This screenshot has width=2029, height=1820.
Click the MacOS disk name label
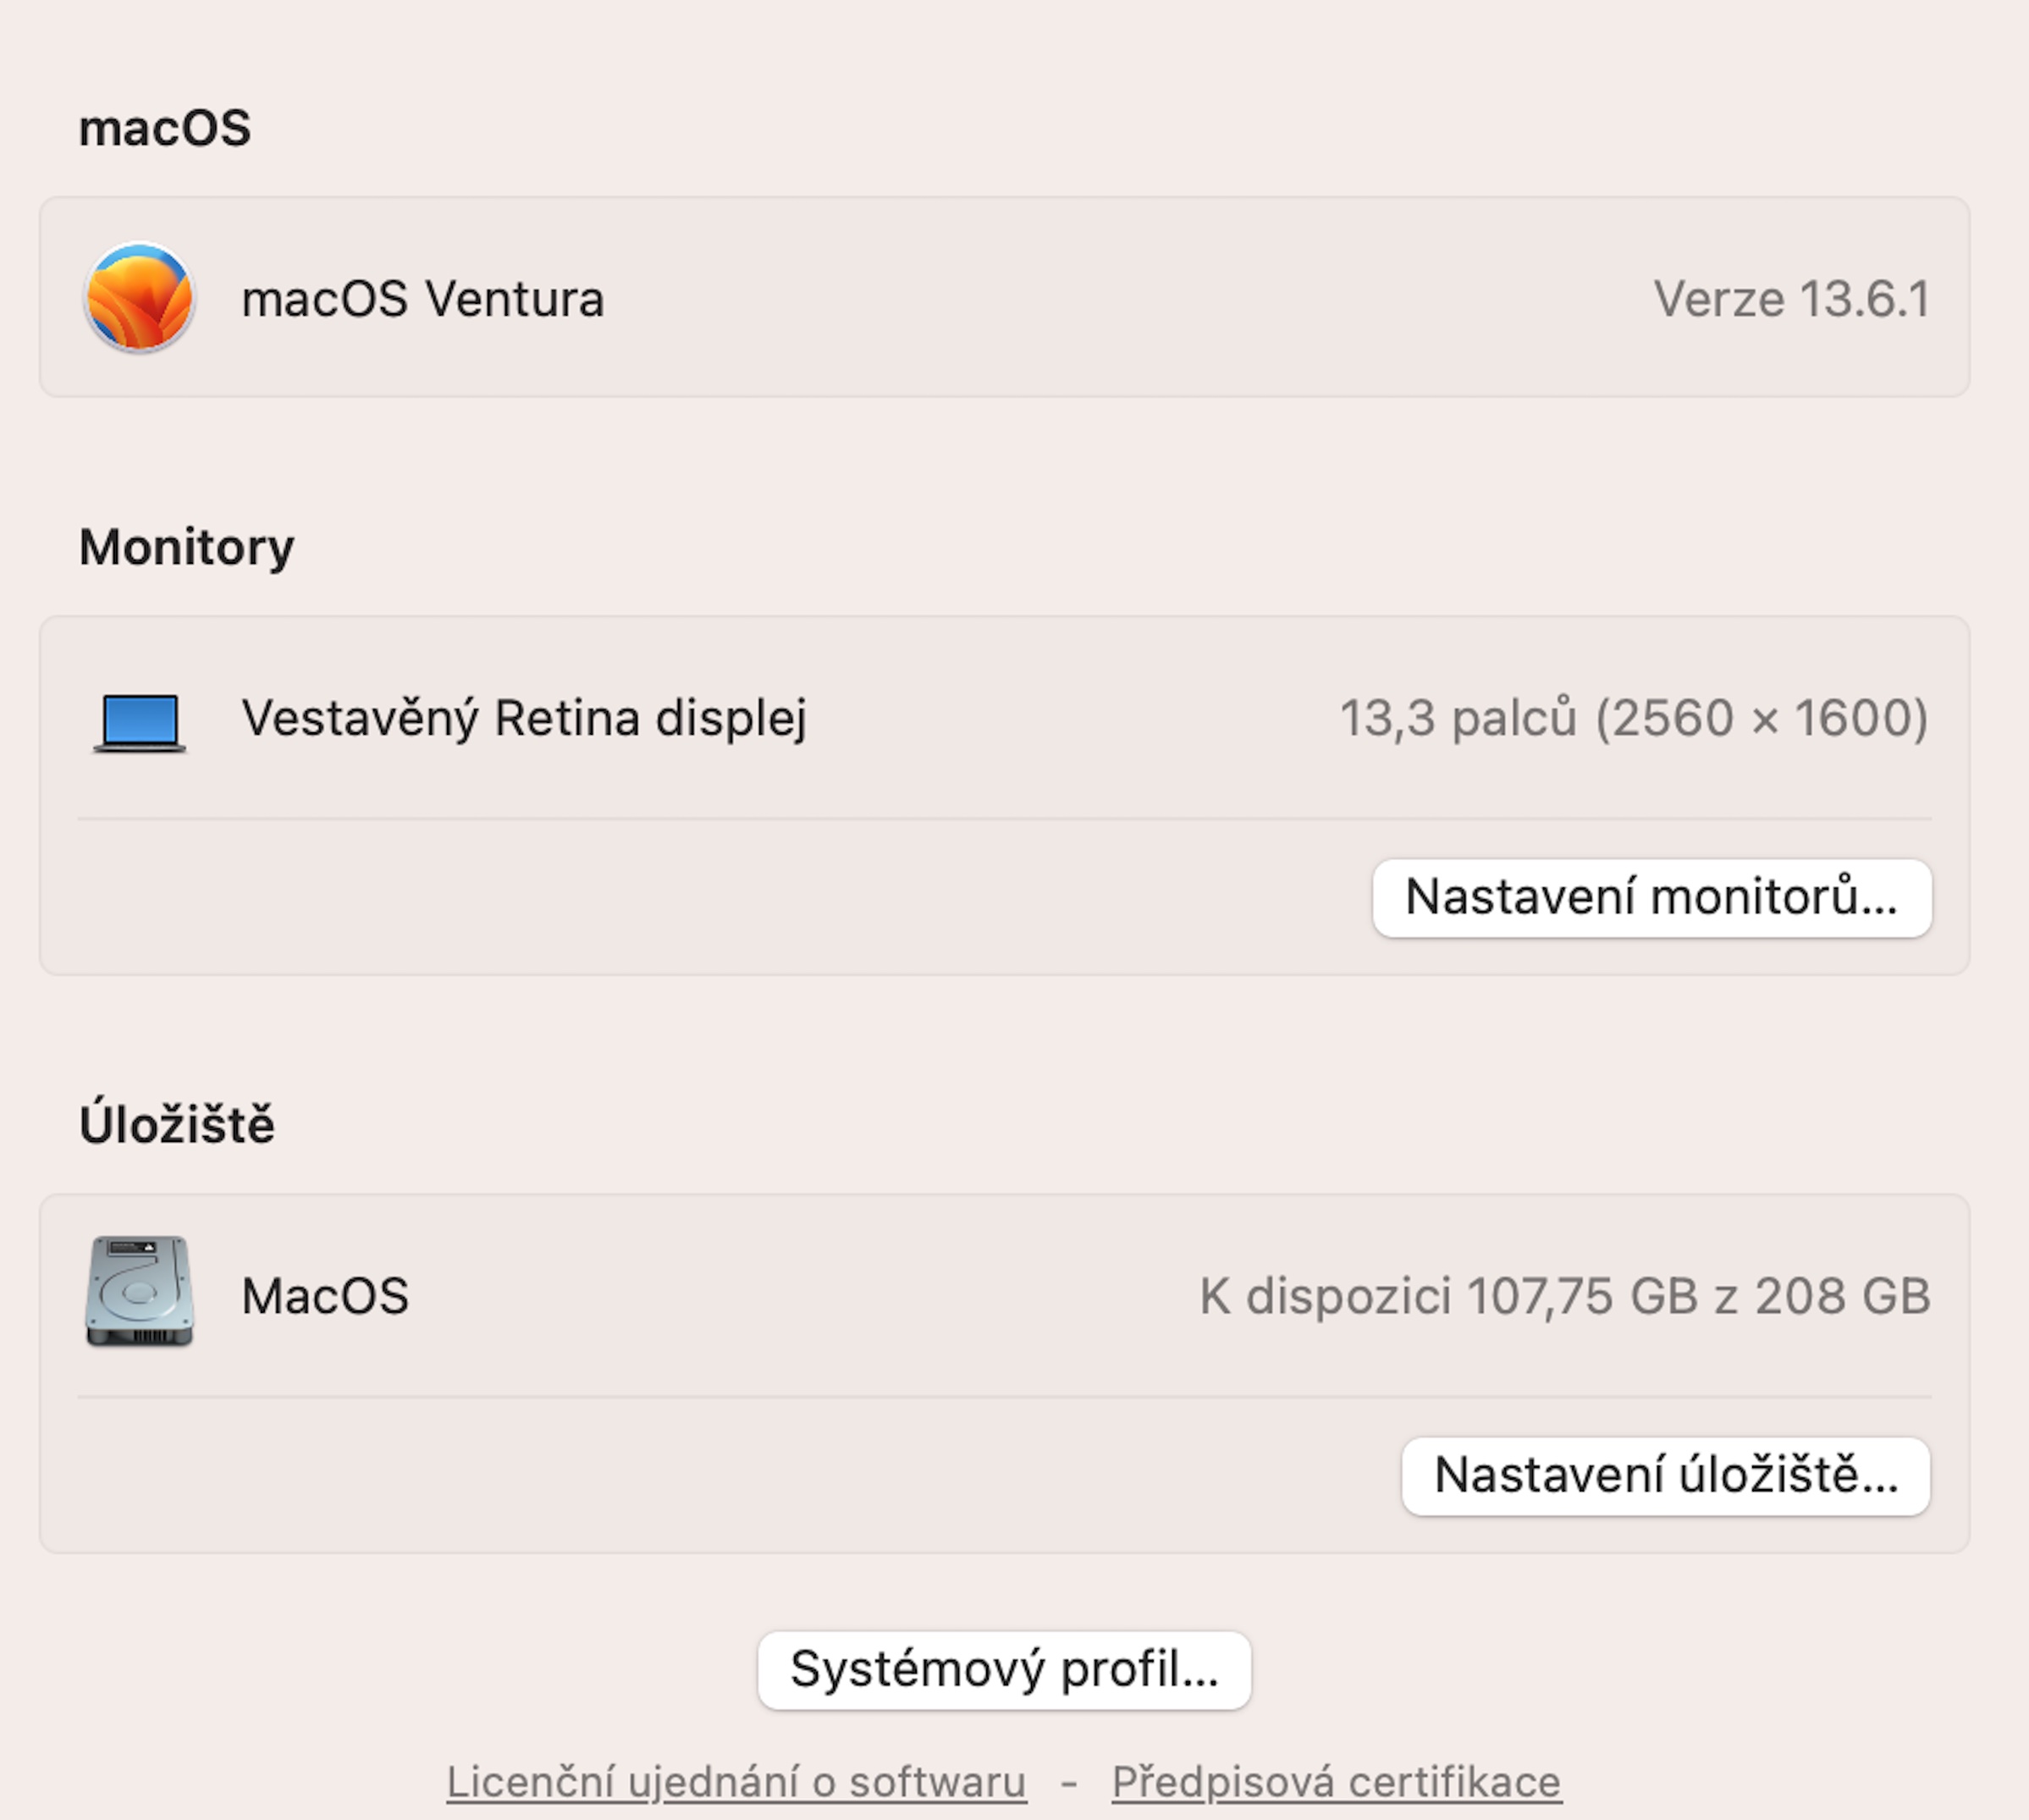(x=325, y=1296)
